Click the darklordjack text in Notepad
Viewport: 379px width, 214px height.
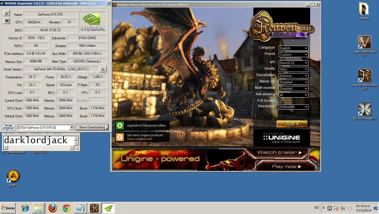[35, 140]
